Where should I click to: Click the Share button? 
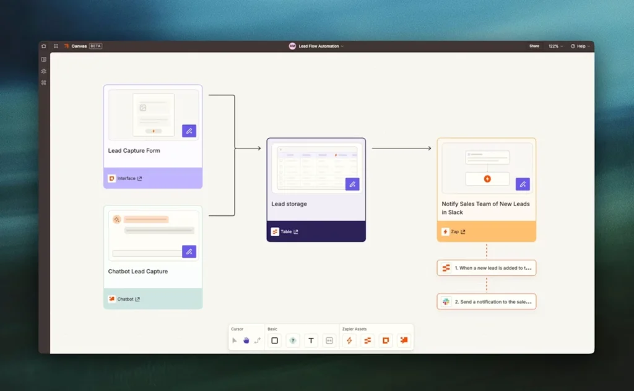click(x=534, y=46)
